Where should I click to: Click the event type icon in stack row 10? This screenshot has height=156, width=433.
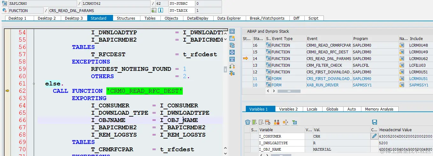[x=269, y=85]
